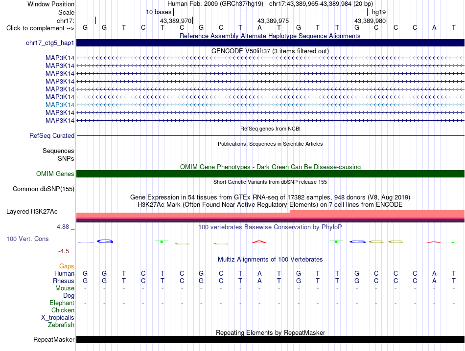Open 'Multiz Alignments of 100 Vertebrates' title
The height and width of the screenshot is (351, 465).
tap(270, 260)
